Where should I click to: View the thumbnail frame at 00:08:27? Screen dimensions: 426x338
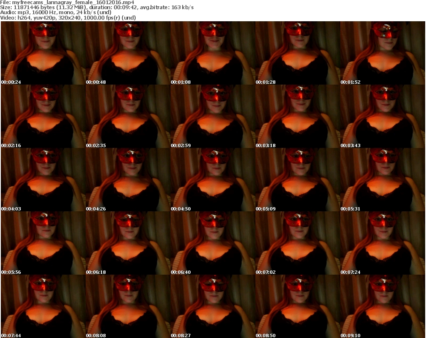(x=213, y=306)
